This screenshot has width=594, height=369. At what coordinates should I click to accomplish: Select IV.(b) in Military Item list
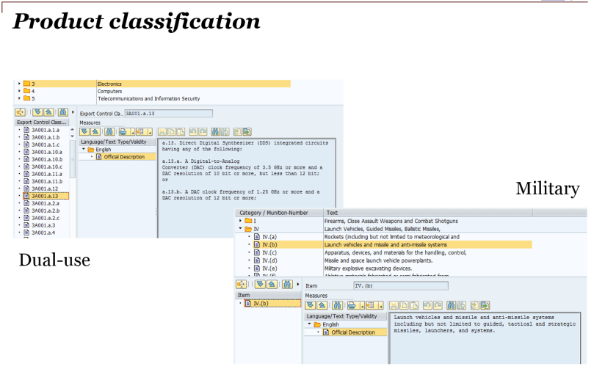point(272,304)
